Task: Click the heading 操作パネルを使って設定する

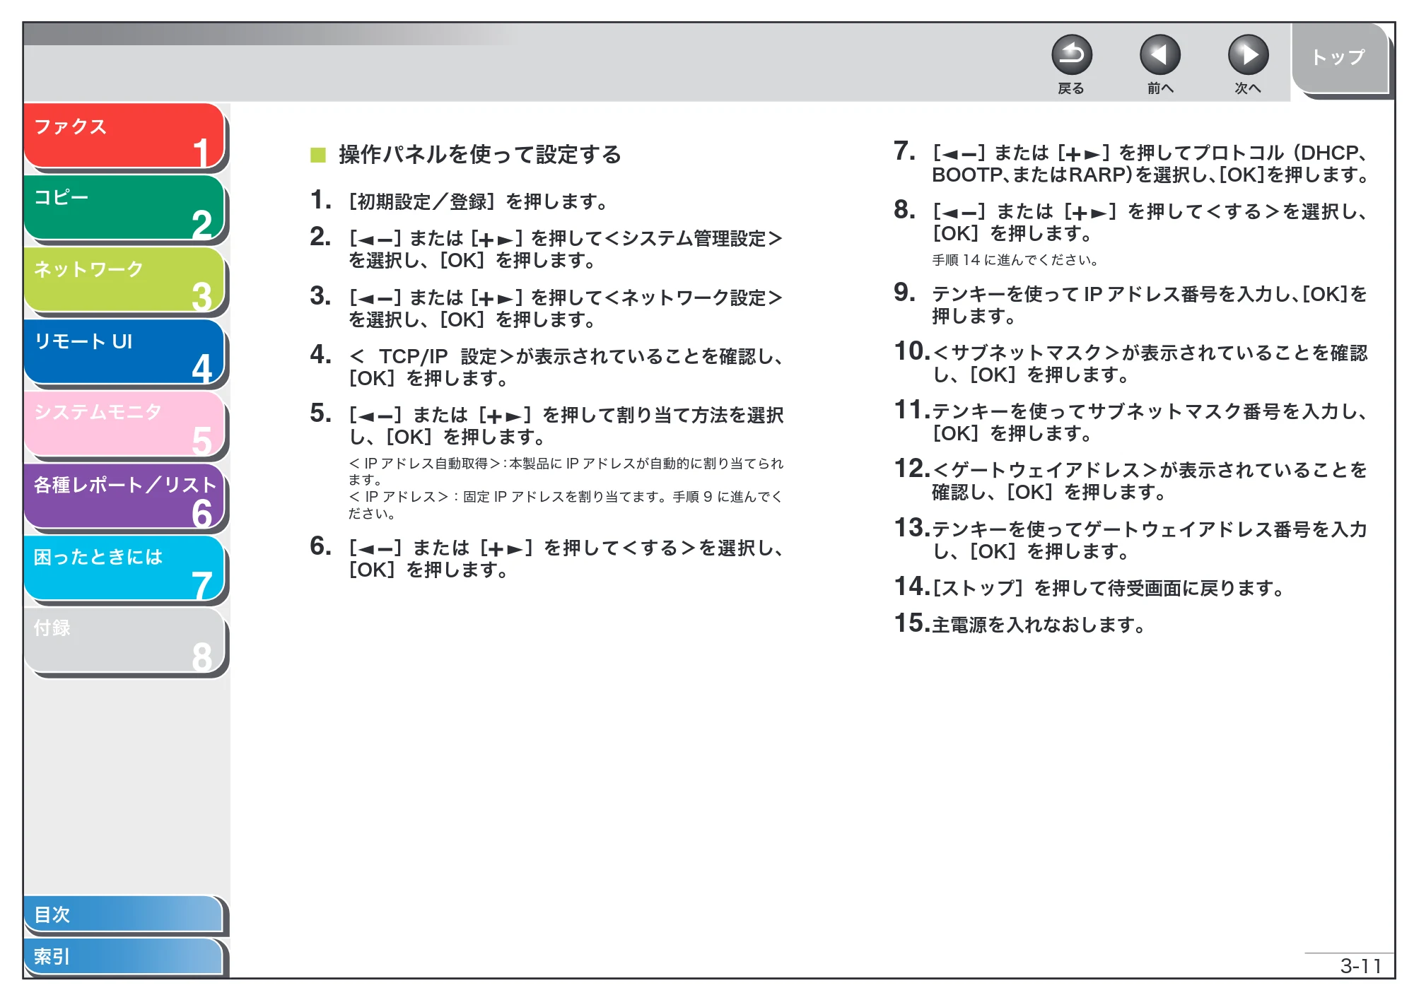Action: point(480,154)
